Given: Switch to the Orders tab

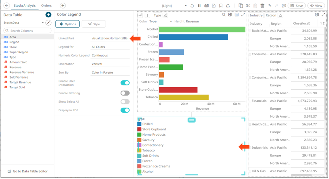Looking at the screenshot, I should click(46, 6).
